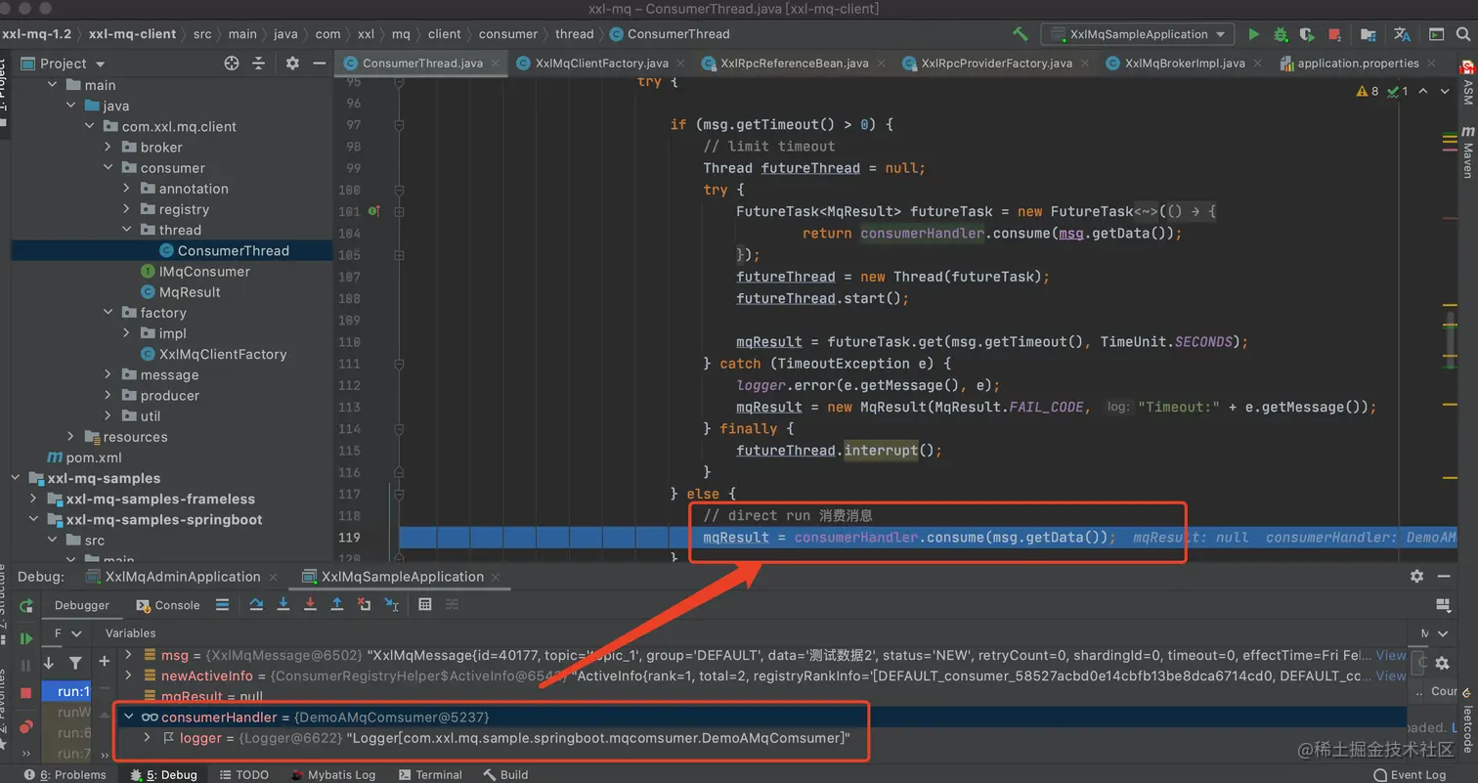Expand the annotation package folder
The image size is (1478, 783).
(127, 189)
